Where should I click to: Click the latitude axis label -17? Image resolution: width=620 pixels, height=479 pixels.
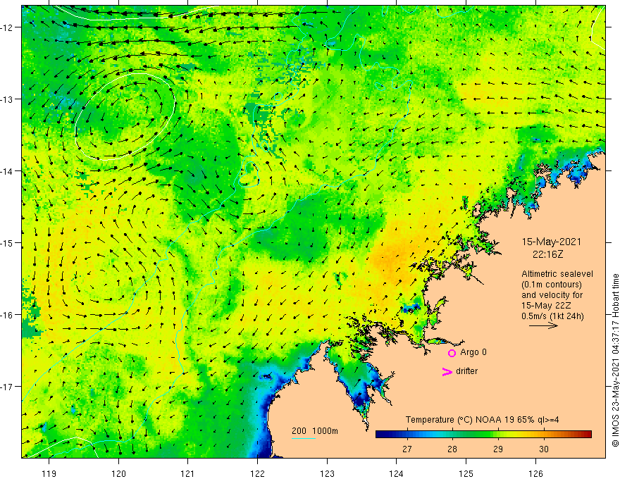click(7, 387)
